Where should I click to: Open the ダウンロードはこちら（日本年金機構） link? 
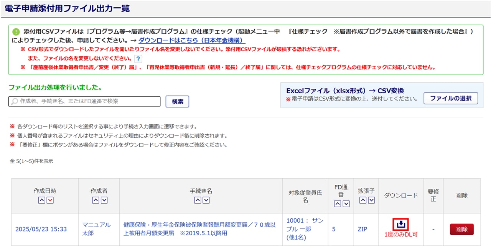[x=192, y=40]
